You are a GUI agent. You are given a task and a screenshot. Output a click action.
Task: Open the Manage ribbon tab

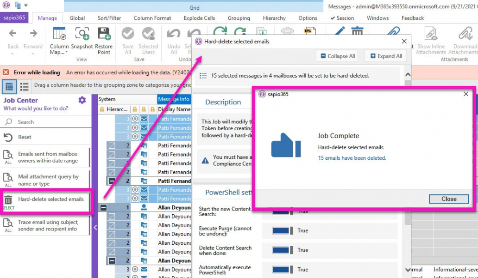point(47,18)
